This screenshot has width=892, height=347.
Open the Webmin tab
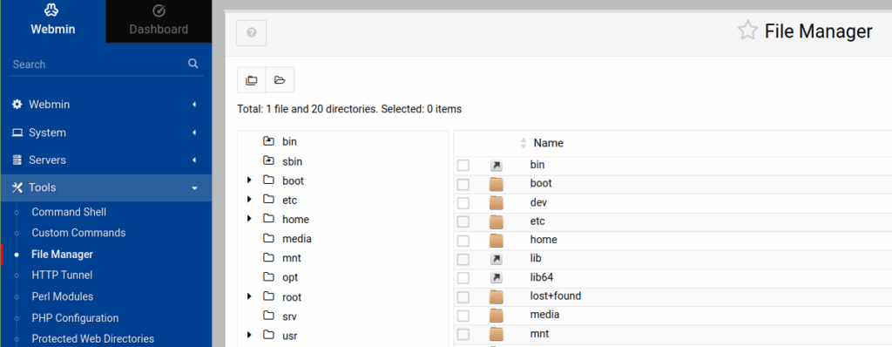[53, 21]
